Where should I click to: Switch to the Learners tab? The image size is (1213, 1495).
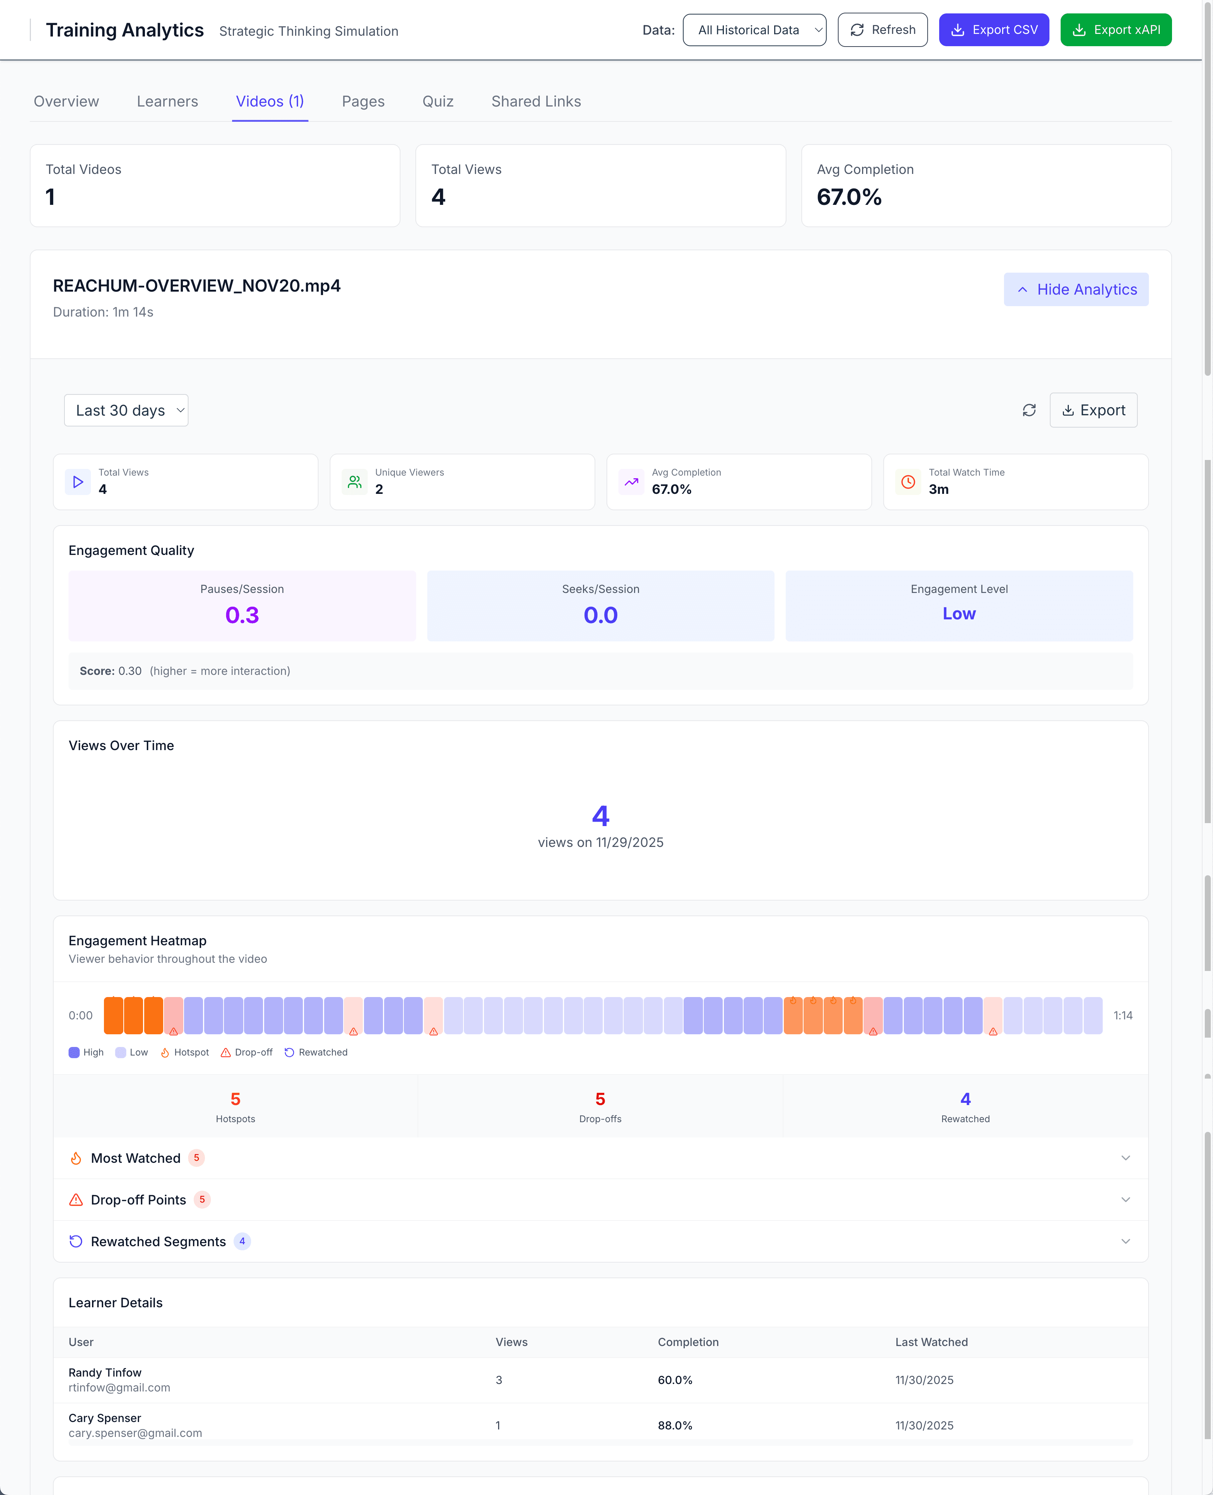tap(167, 101)
